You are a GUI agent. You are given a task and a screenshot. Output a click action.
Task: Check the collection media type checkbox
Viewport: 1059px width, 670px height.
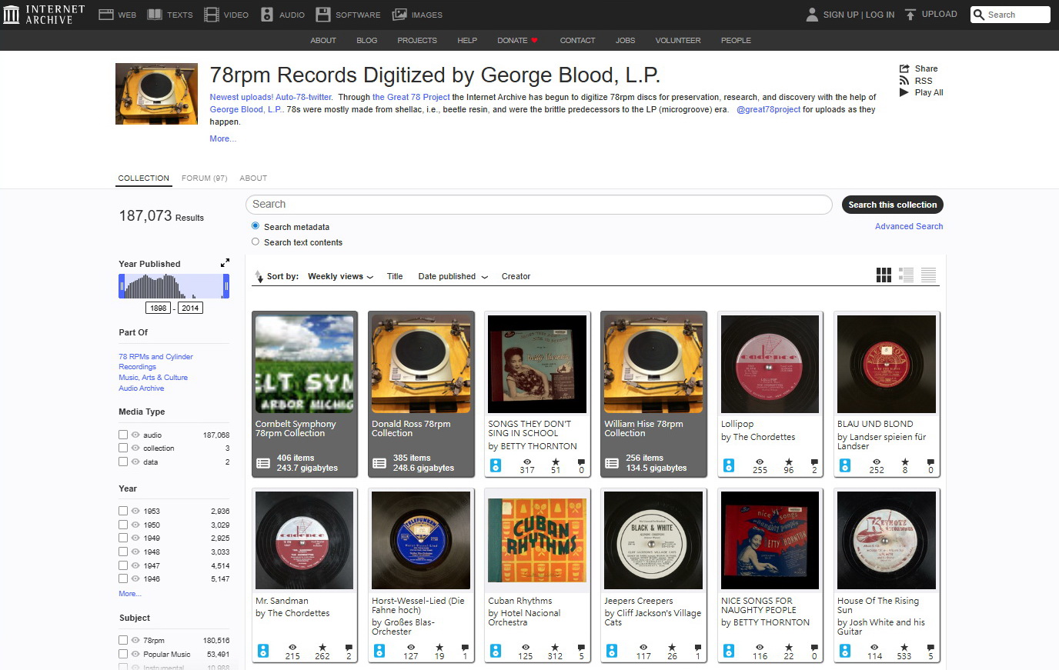(123, 448)
